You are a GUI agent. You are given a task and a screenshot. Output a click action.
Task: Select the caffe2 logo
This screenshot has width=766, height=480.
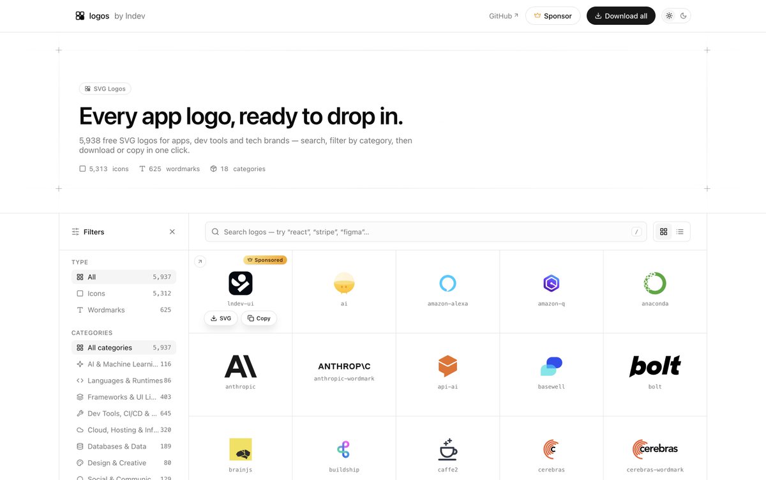tap(447, 449)
